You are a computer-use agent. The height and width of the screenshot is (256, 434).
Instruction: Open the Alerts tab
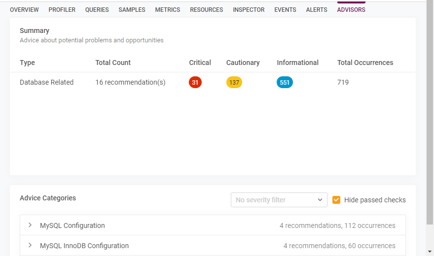pyautogui.click(x=316, y=10)
